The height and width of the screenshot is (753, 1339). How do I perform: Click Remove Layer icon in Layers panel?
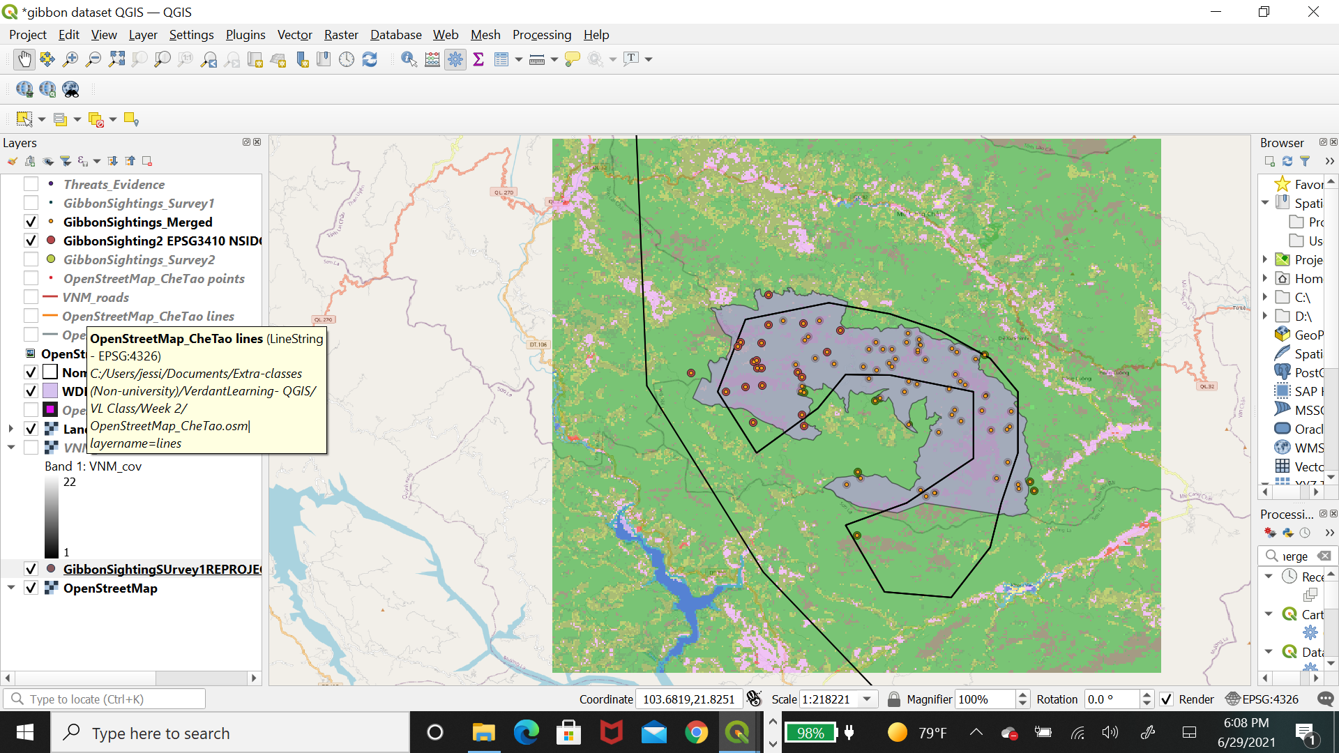(146, 161)
